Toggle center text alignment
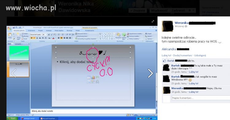Image resolution: width=230 pixels, height=120 pixels. 61,38
